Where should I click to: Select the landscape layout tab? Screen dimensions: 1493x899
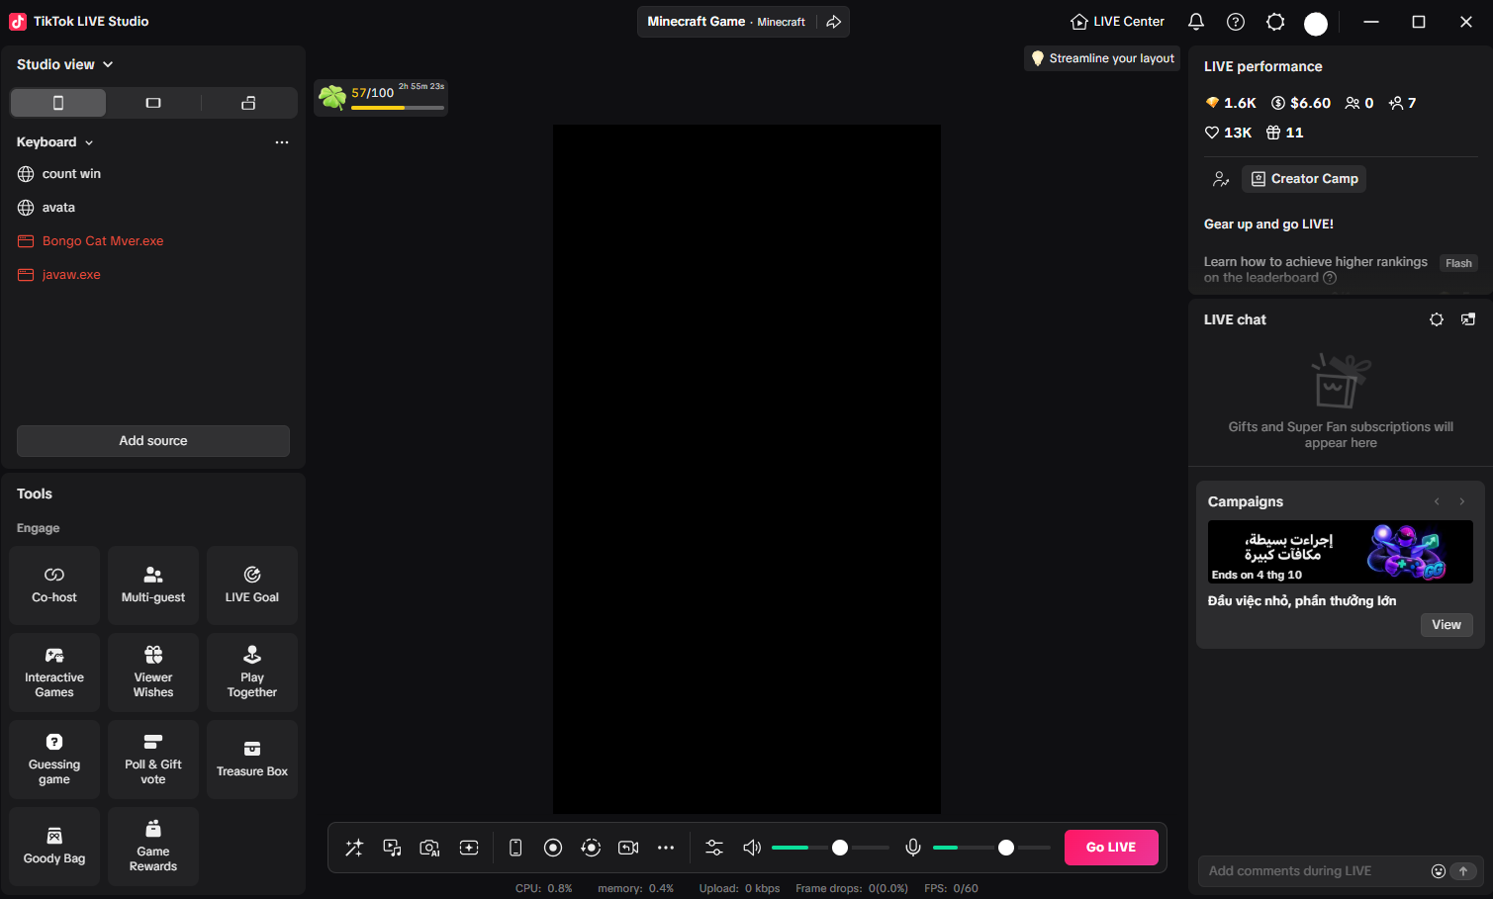tap(153, 103)
